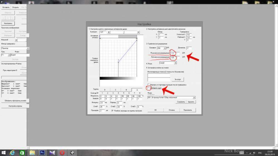
Task: Launch Internet Explorer from the taskbar
Action: click(x=12, y=152)
